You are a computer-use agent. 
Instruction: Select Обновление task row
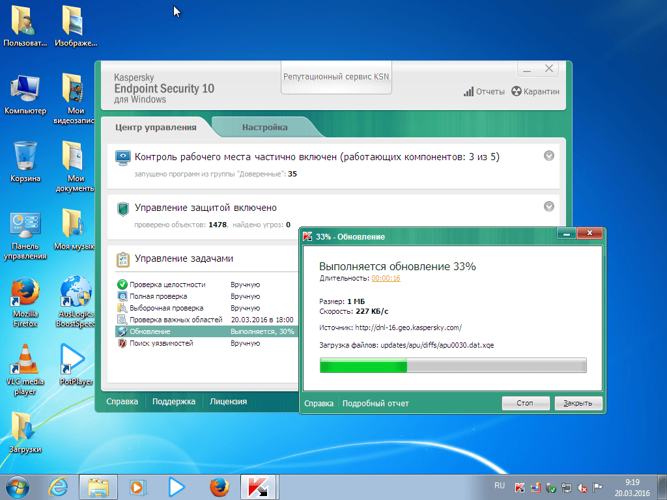206,331
